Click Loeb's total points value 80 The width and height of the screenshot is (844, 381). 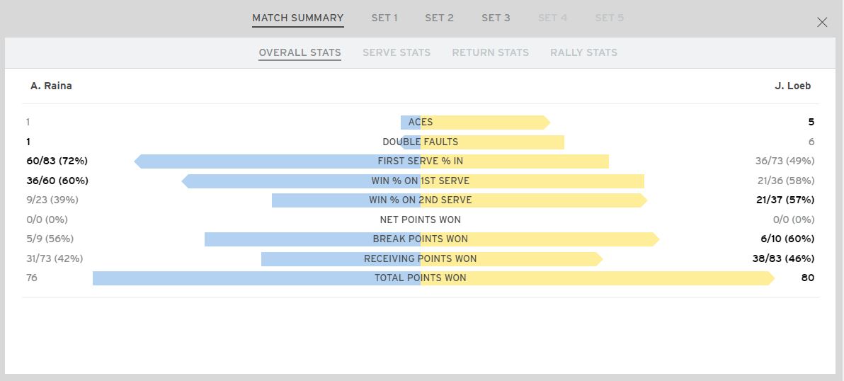pyautogui.click(x=807, y=278)
